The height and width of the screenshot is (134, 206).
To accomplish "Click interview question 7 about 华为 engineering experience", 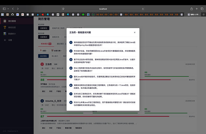I will click(103, 95).
